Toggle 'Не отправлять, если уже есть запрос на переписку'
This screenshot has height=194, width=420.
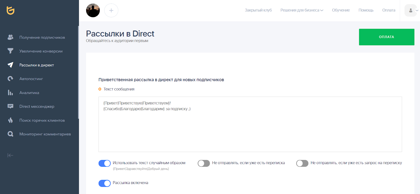[x=302, y=163]
